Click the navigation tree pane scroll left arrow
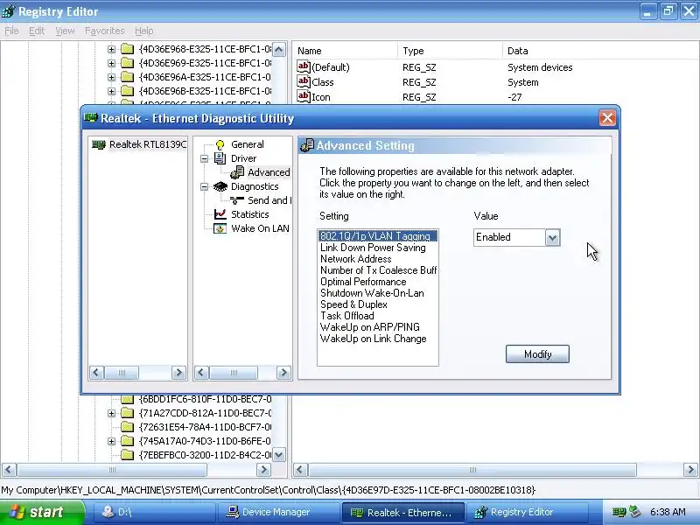 202,373
